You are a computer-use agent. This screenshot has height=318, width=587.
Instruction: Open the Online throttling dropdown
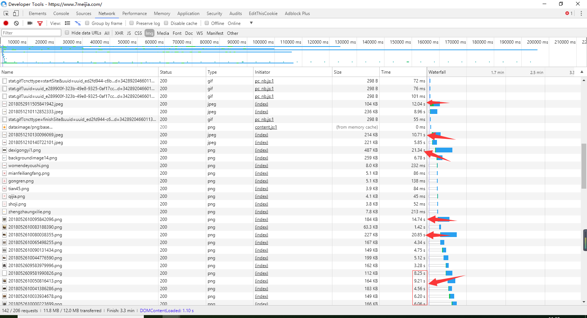click(x=251, y=23)
